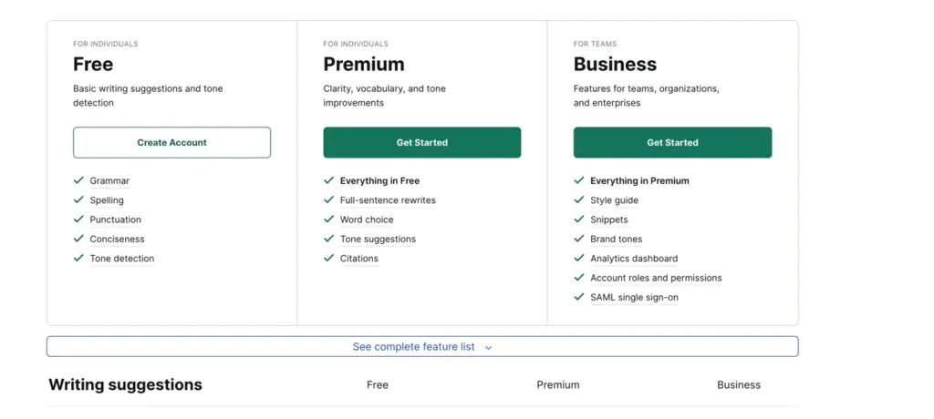This screenshot has width=934, height=419.
Task: Click the checkmark beside Citations
Action: click(x=329, y=259)
